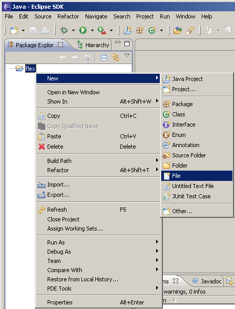Select Source Folder in New submenu

(x=197, y=155)
